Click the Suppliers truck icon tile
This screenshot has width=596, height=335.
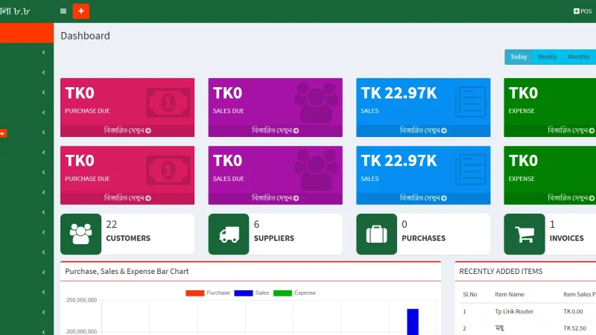[229, 234]
